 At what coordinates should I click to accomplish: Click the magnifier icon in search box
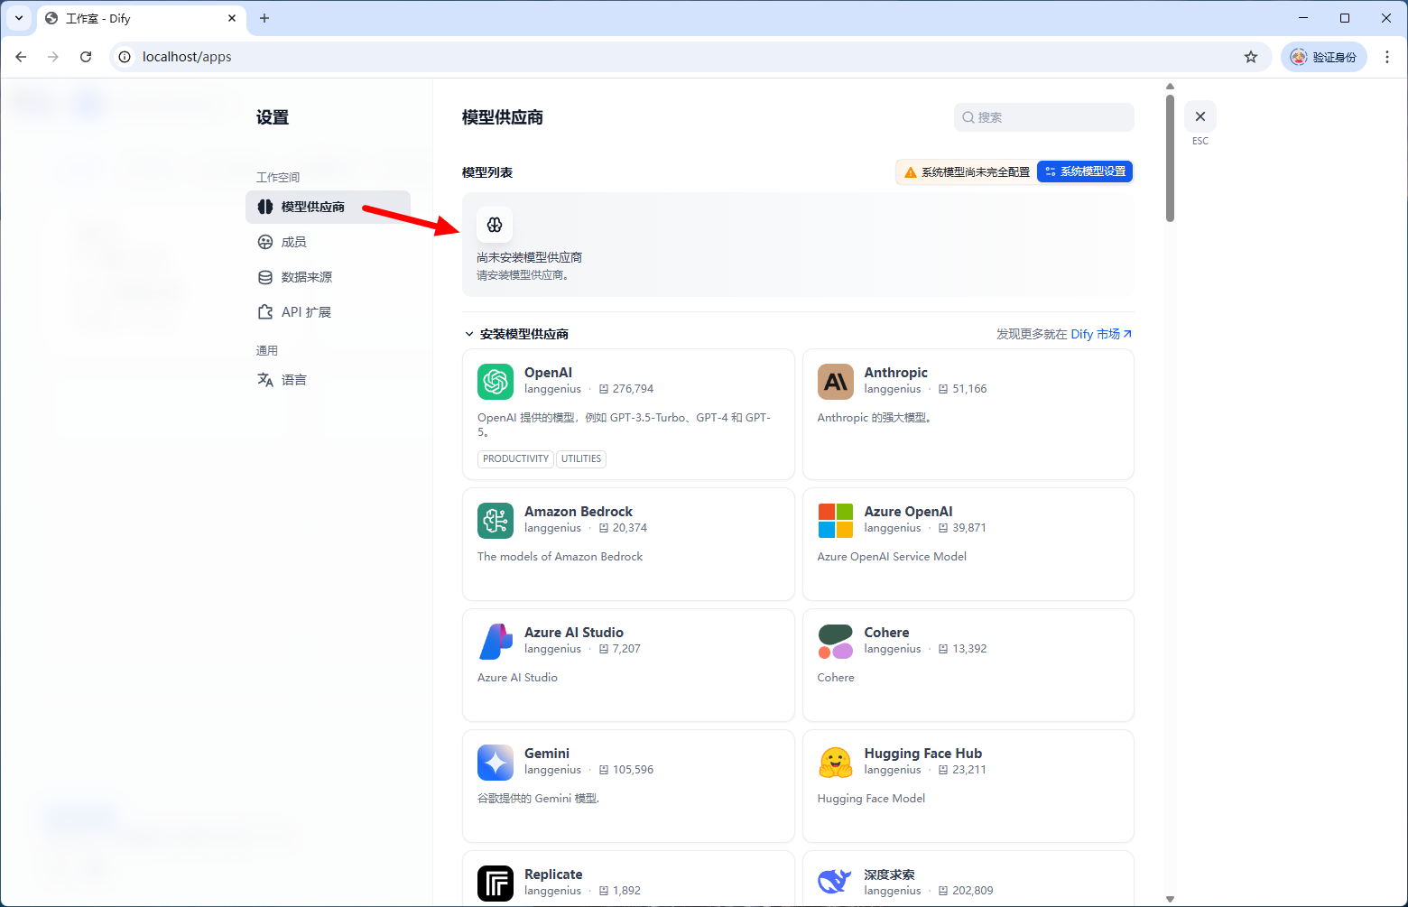(968, 117)
